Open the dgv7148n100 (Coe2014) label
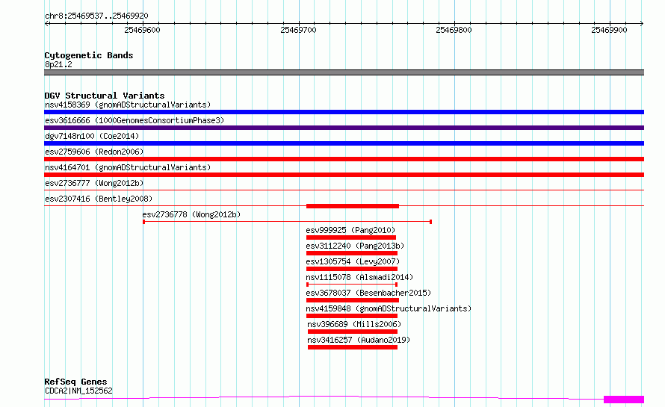The width and height of the screenshot is (665, 407). pyautogui.click(x=92, y=136)
